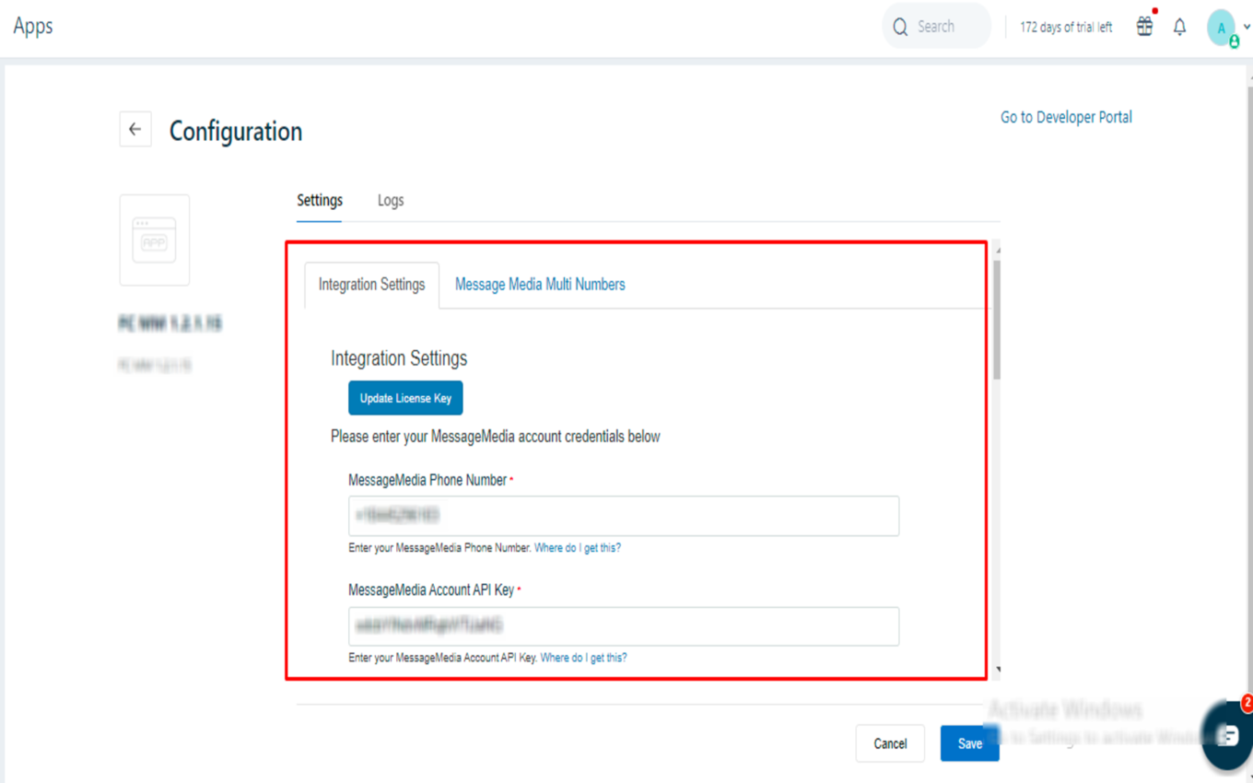Select the Settings tab
Screen dimensions: 1253x783
point(320,200)
